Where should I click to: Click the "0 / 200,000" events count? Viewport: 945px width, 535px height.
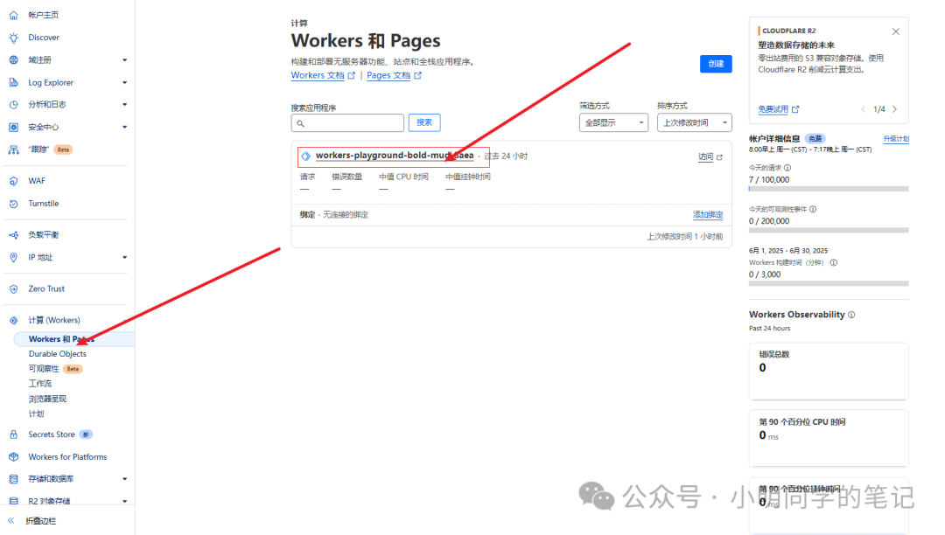click(x=769, y=221)
